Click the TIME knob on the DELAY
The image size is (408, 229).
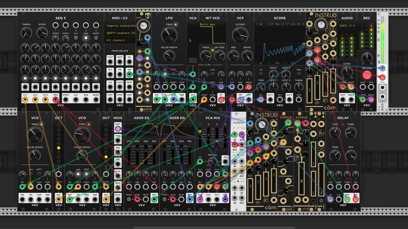[x=335, y=132]
